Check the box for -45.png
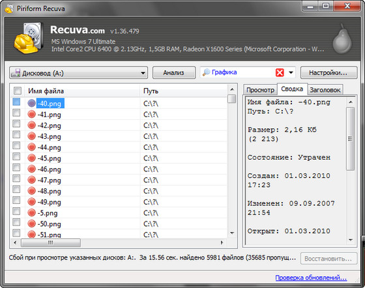The height and width of the screenshot is (288, 365). 16,156
